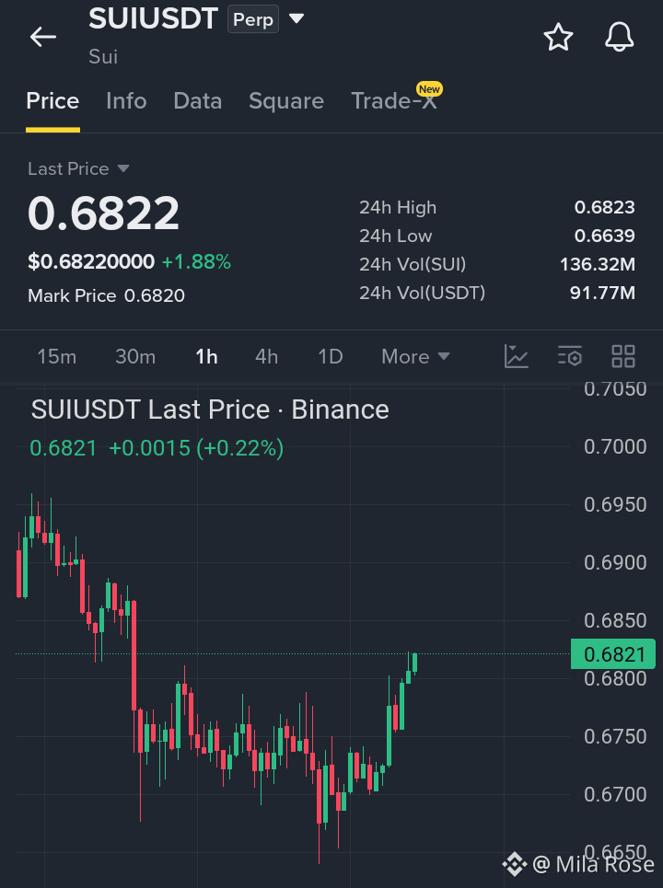Tap the Sui coin name subtitle

pos(103,57)
